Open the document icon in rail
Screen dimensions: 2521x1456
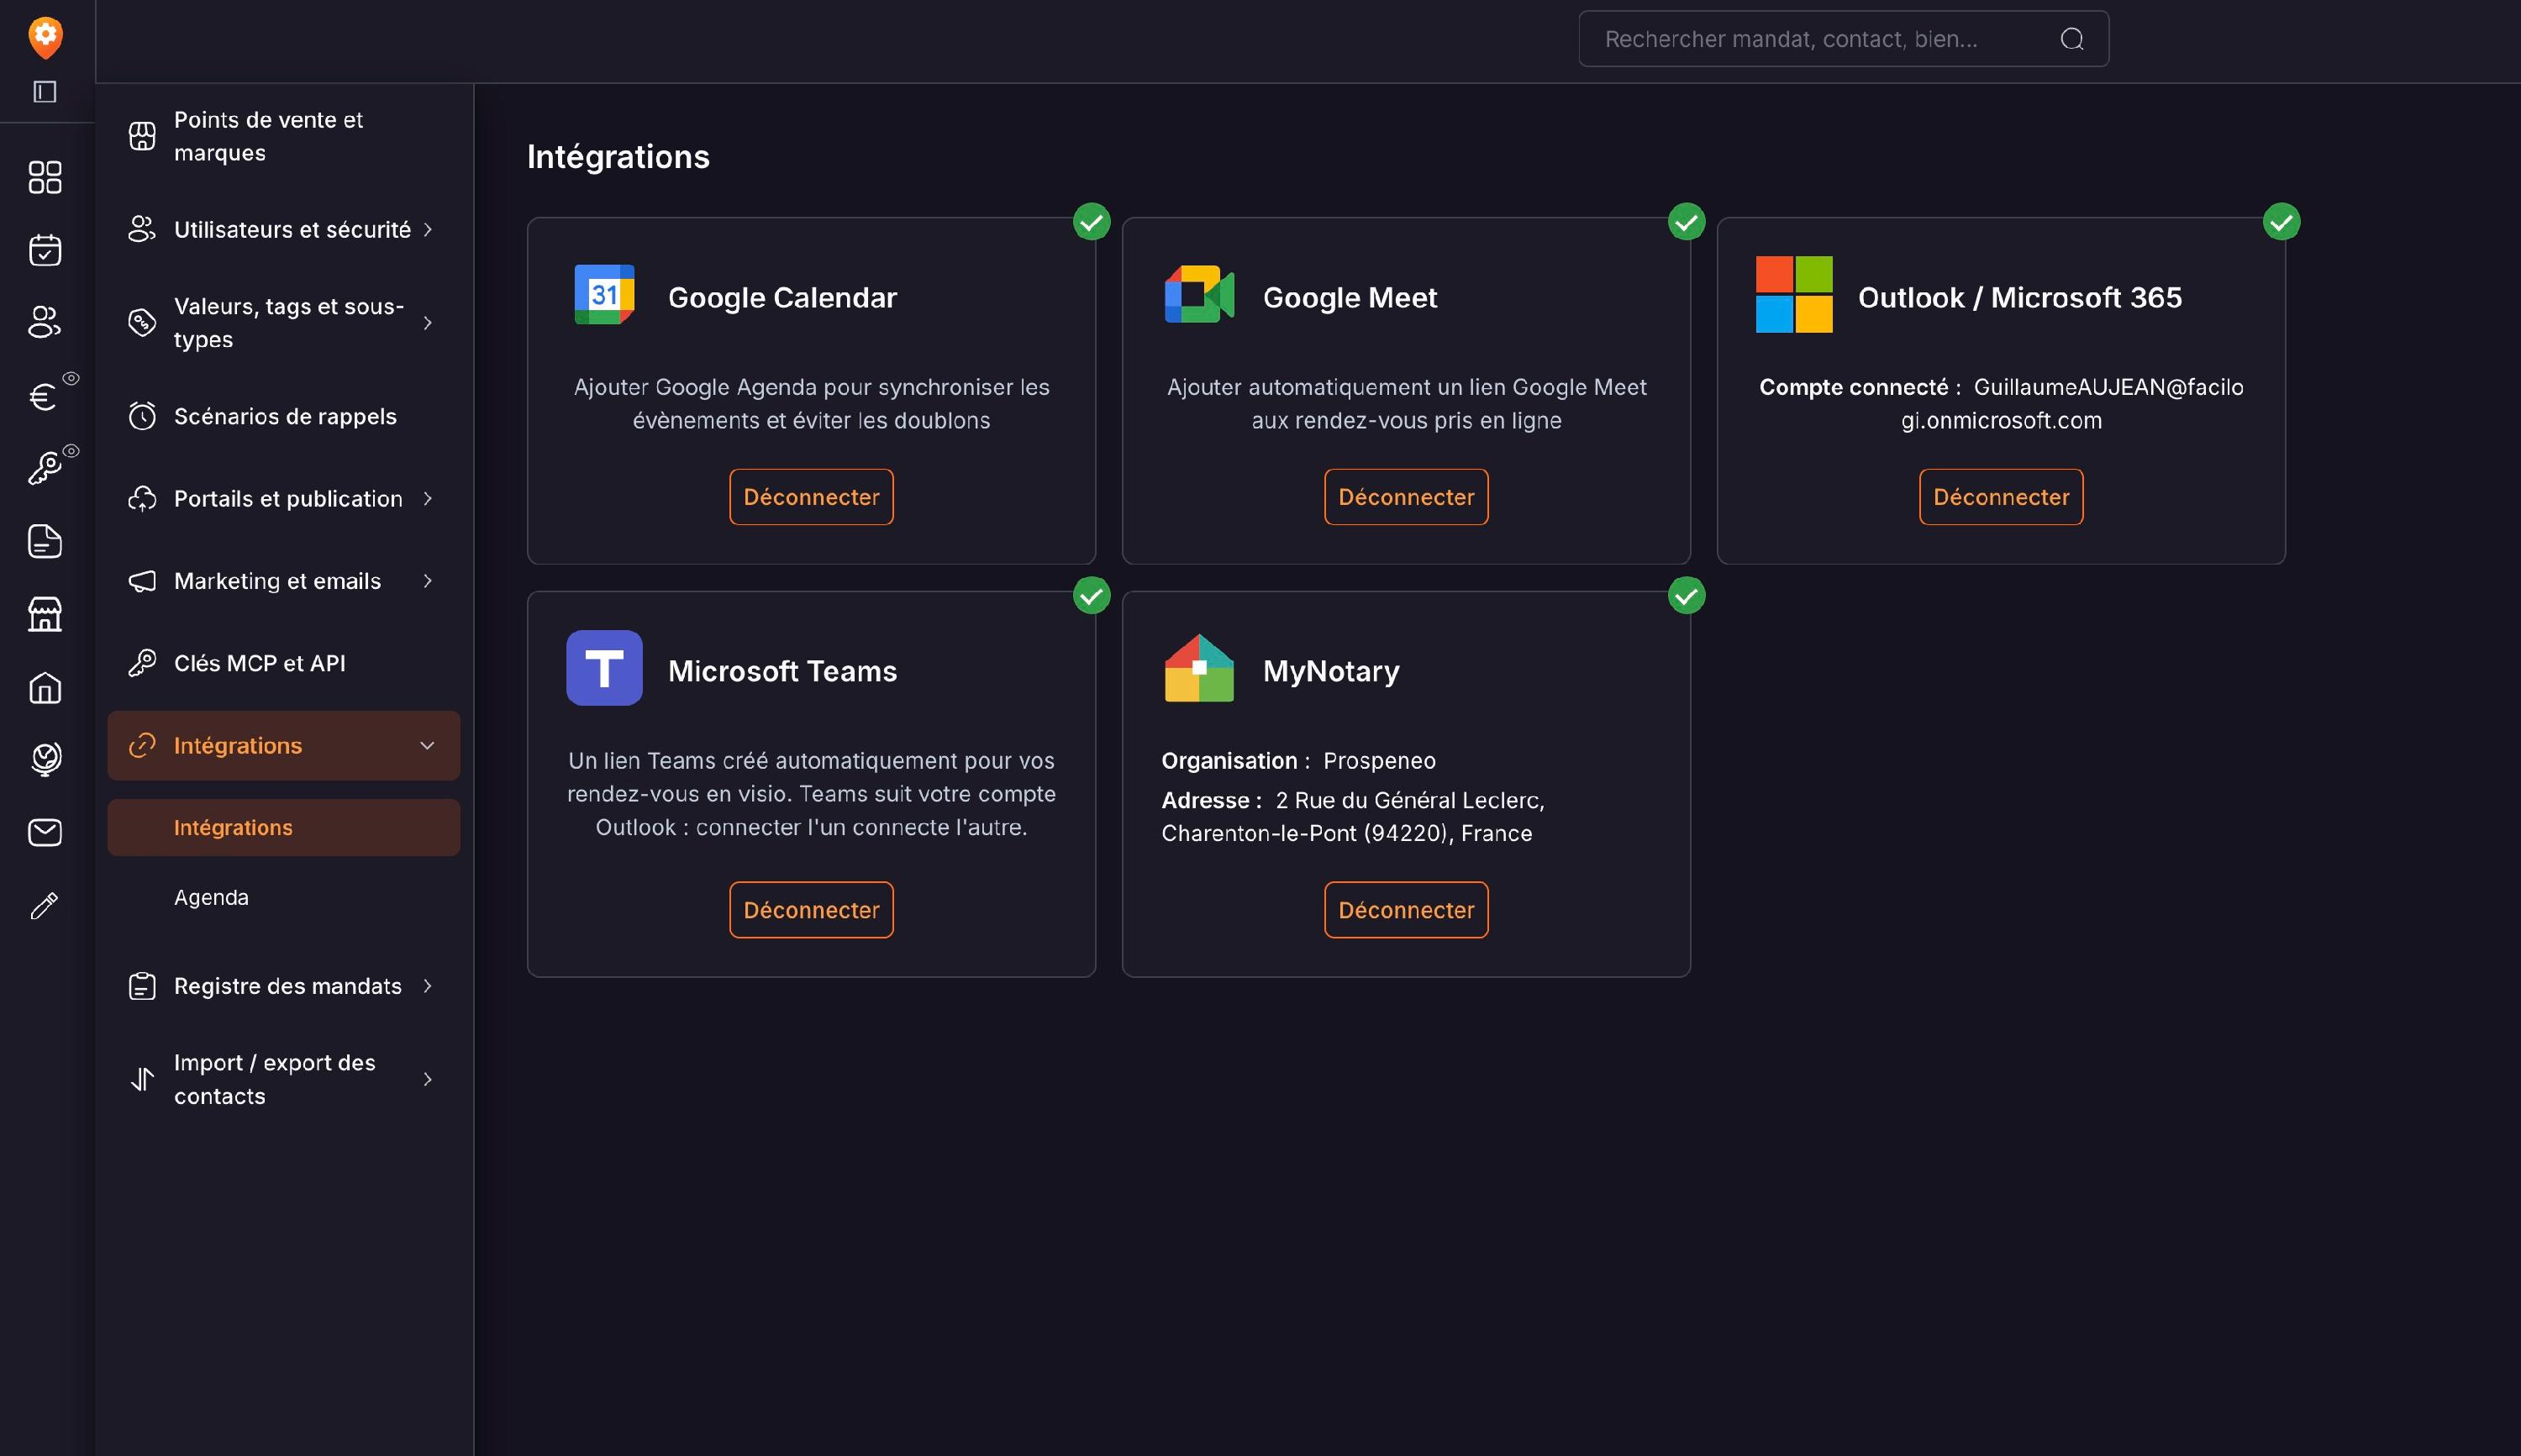[x=45, y=541]
